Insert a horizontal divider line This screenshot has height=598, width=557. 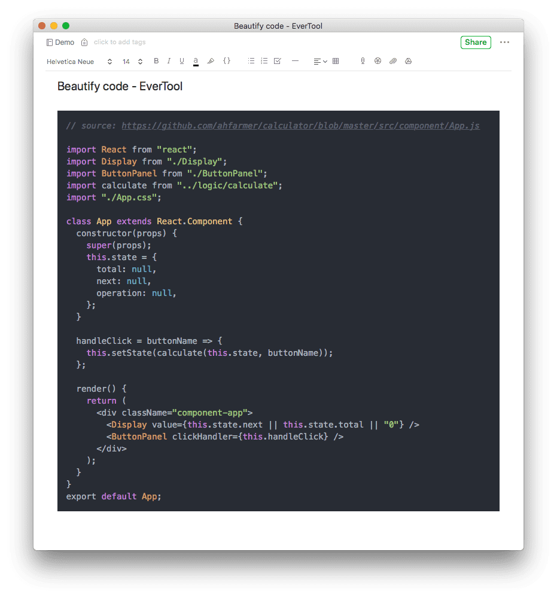(295, 60)
